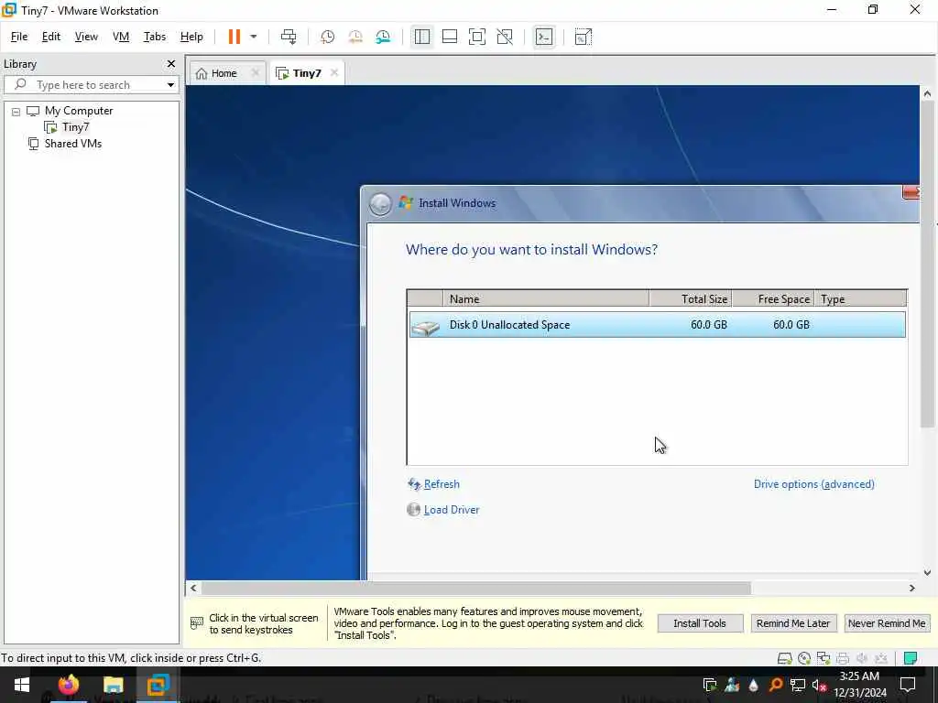Click the hard disk status icon
The image size is (938, 703).
[784, 658]
